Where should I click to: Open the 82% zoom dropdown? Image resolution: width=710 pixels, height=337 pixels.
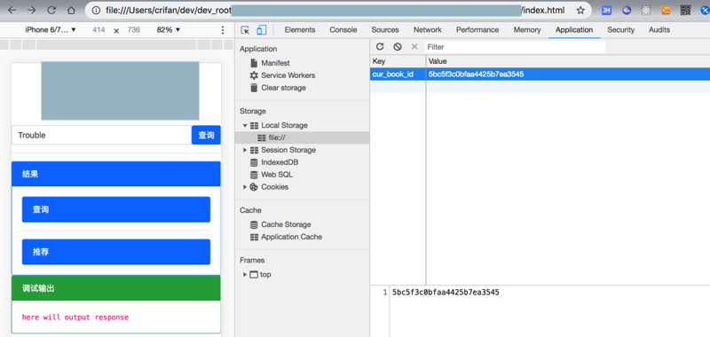[169, 30]
